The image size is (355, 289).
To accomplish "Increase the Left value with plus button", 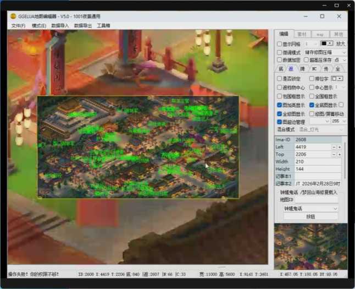I will coord(340,147).
